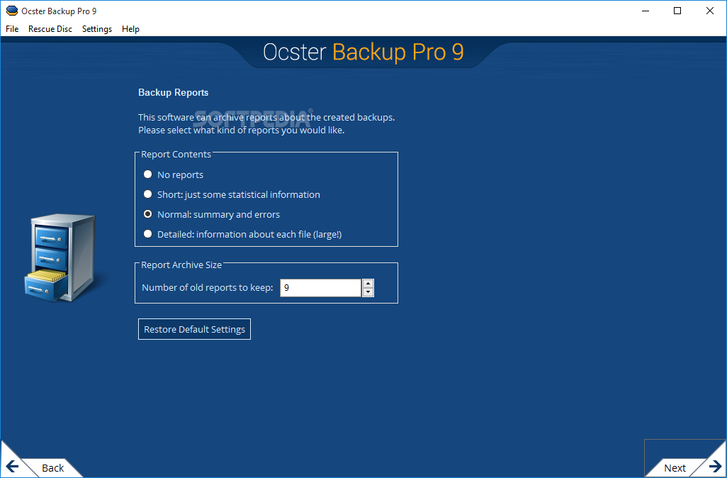
Task: Select the No reports option
Action: tap(174, 174)
